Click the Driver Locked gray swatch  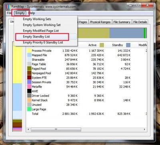point(29,96)
